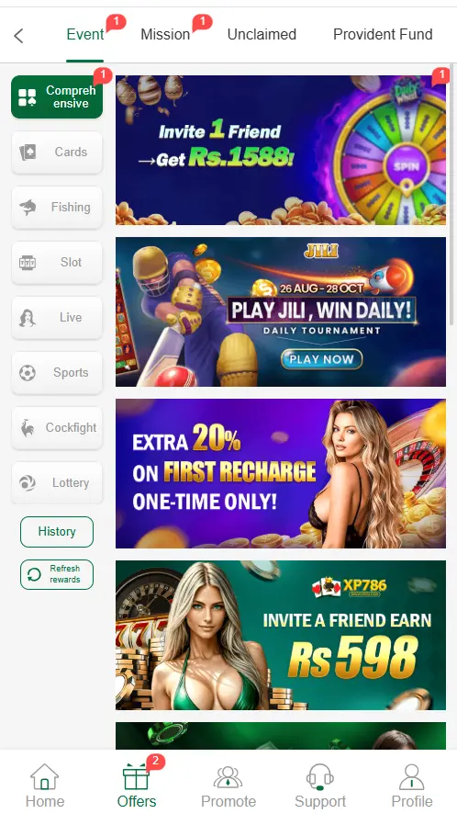Select the Slot category

coord(57,263)
